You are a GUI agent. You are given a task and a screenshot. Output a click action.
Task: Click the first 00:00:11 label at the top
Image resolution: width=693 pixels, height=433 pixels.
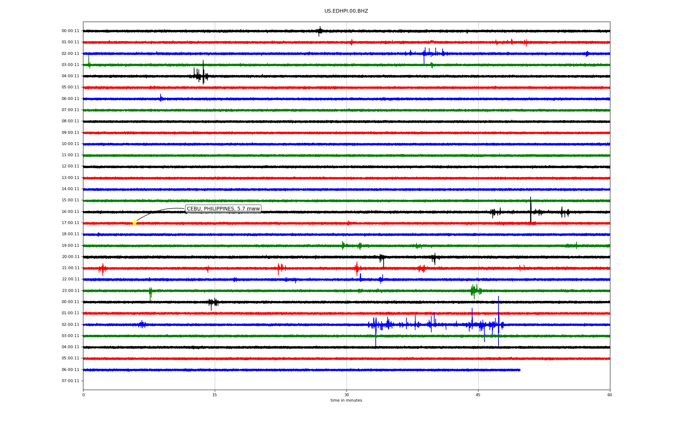click(x=70, y=31)
